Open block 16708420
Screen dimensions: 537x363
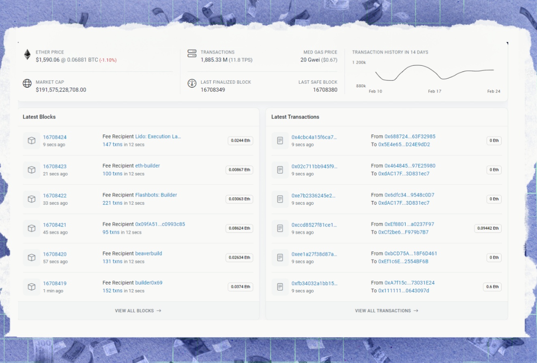point(55,254)
